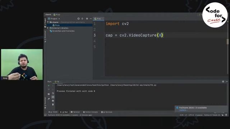Toggle the Favorites tool window side tab
Screen dimensions: 230x129
point(45,102)
